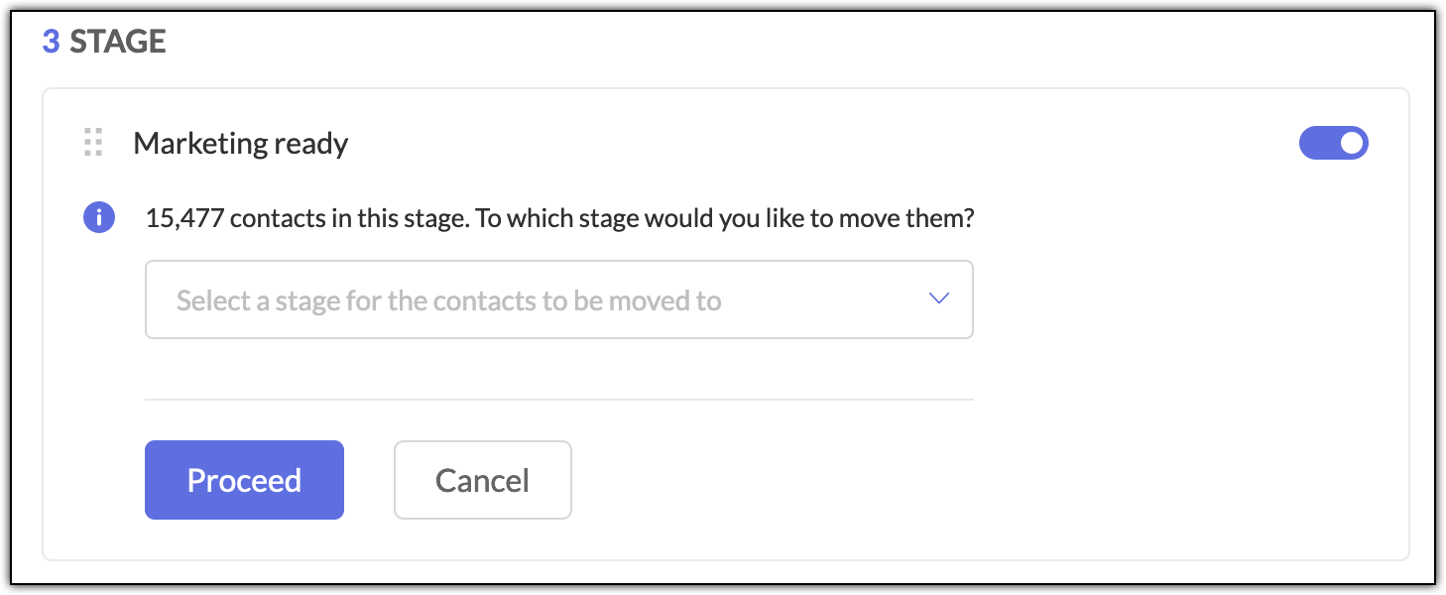Viewport: 1446px width, 595px height.
Task: Click the blue number 3 in heading
Action: [x=51, y=42]
